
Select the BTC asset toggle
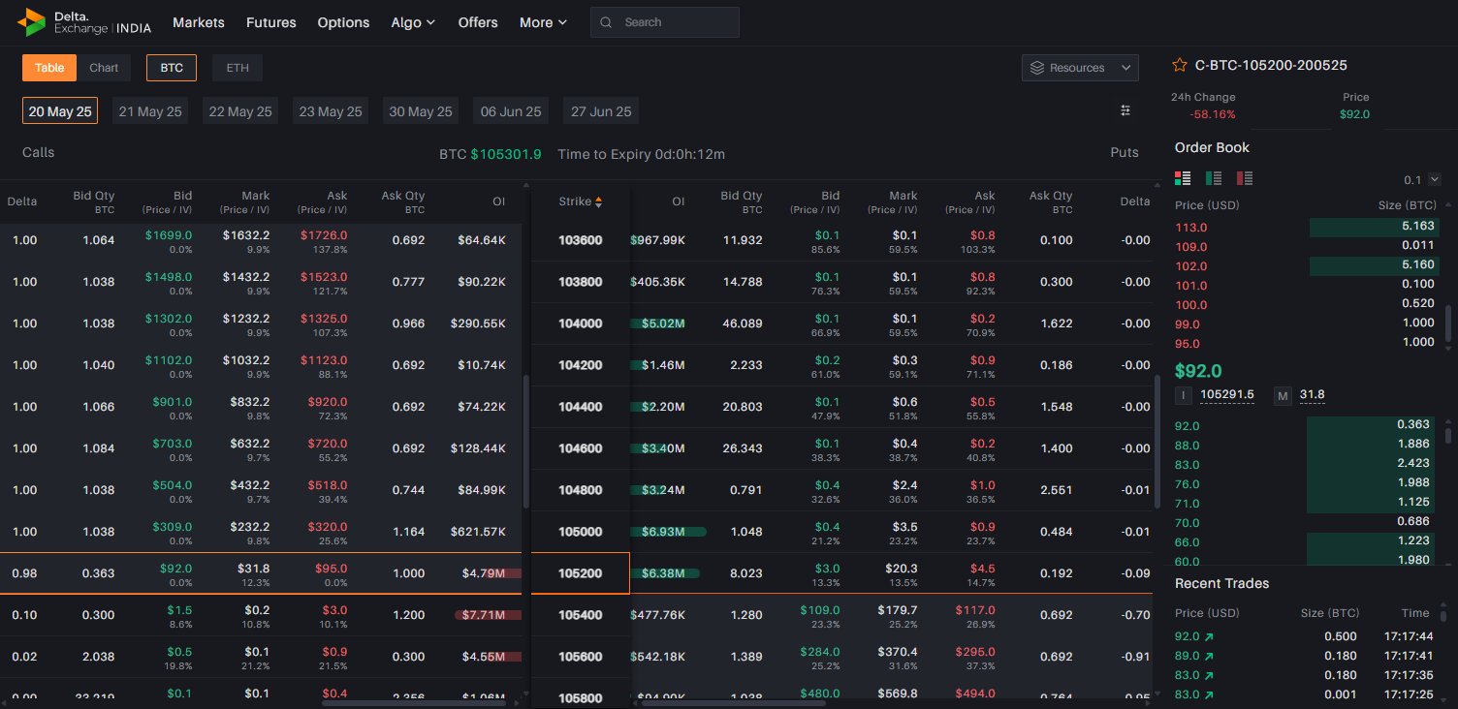click(x=172, y=68)
